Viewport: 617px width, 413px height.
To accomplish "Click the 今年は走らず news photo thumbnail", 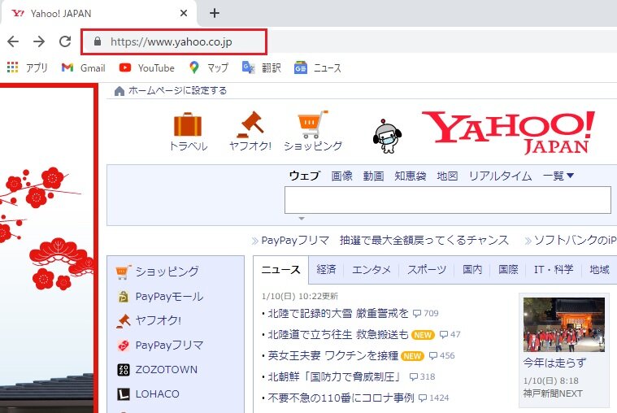I will point(564,324).
